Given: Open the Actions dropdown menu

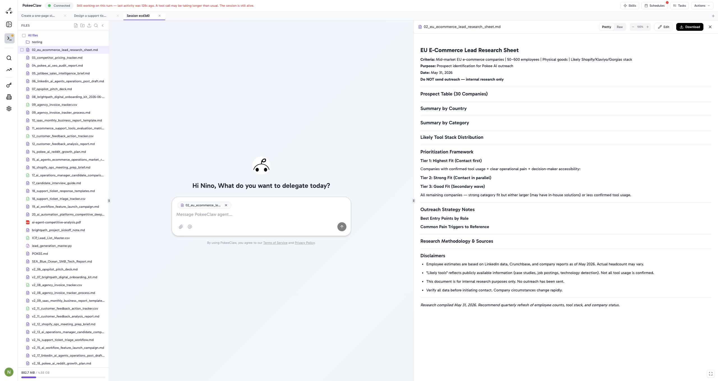Looking at the screenshot, I should 702,6.
